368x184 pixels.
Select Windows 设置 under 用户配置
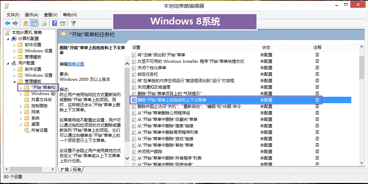pyautogui.click(x=38, y=75)
